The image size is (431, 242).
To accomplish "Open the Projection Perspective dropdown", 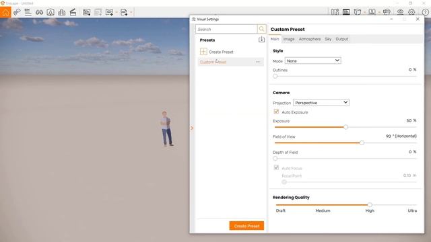I will [x=321, y=103].
